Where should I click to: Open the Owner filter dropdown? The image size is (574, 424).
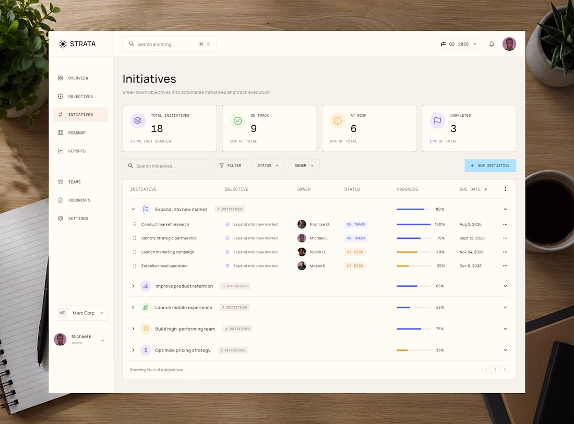point(304,165)
